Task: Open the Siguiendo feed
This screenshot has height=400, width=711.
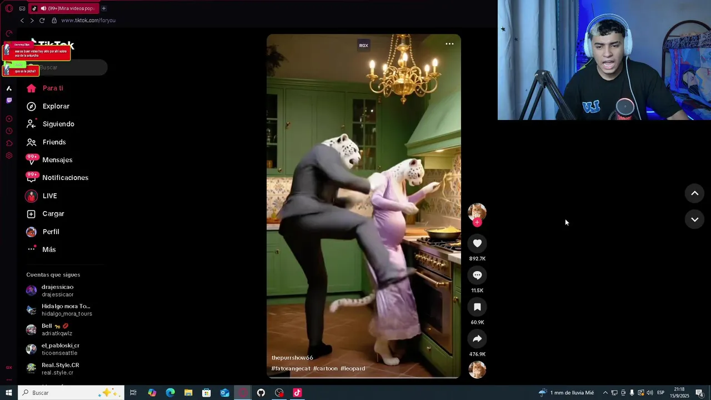Action: (50, 124)
